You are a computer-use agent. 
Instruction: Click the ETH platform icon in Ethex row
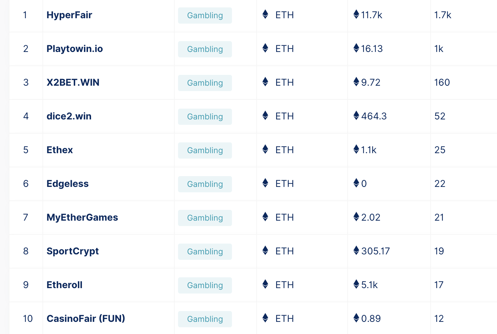265,149
